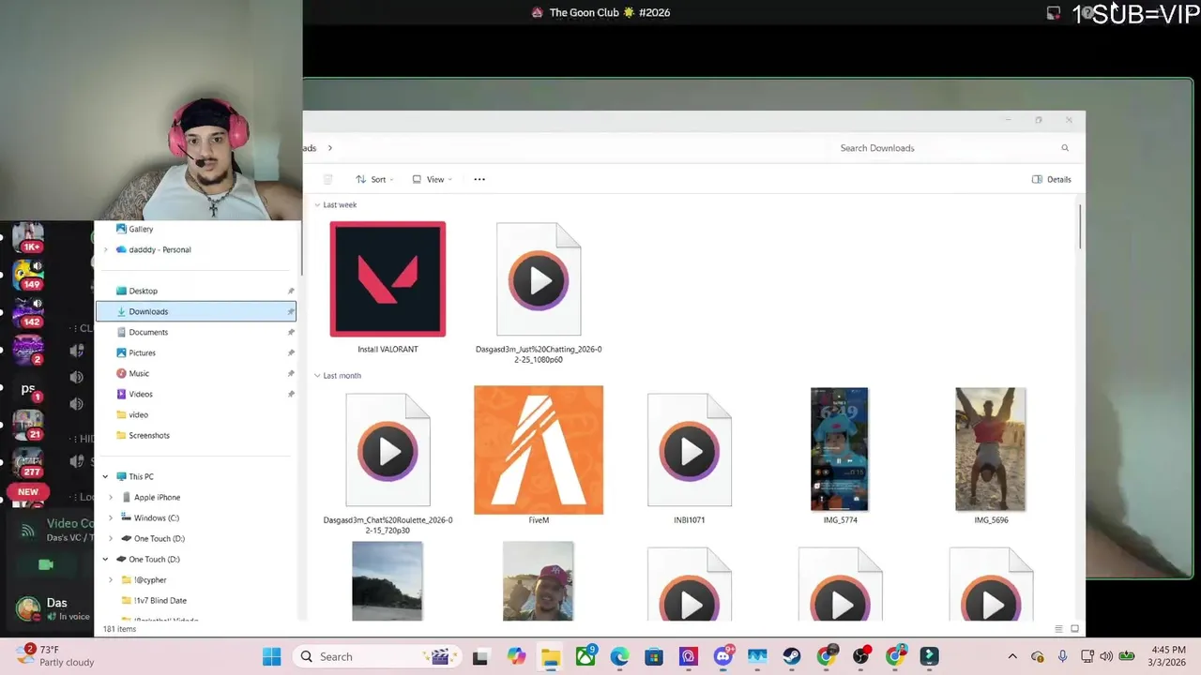The width and height of the screenshot is (1201, 675).
Task: Select the !1v7 Blind Date folder
Action: click(x=153, y=600)
